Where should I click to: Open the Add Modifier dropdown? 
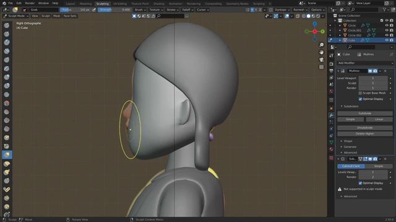[365, 63]
